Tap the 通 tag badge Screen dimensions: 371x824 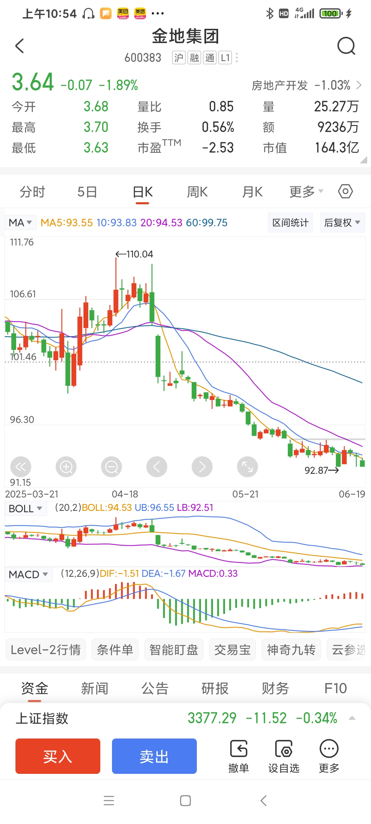[x=210, y=58]
